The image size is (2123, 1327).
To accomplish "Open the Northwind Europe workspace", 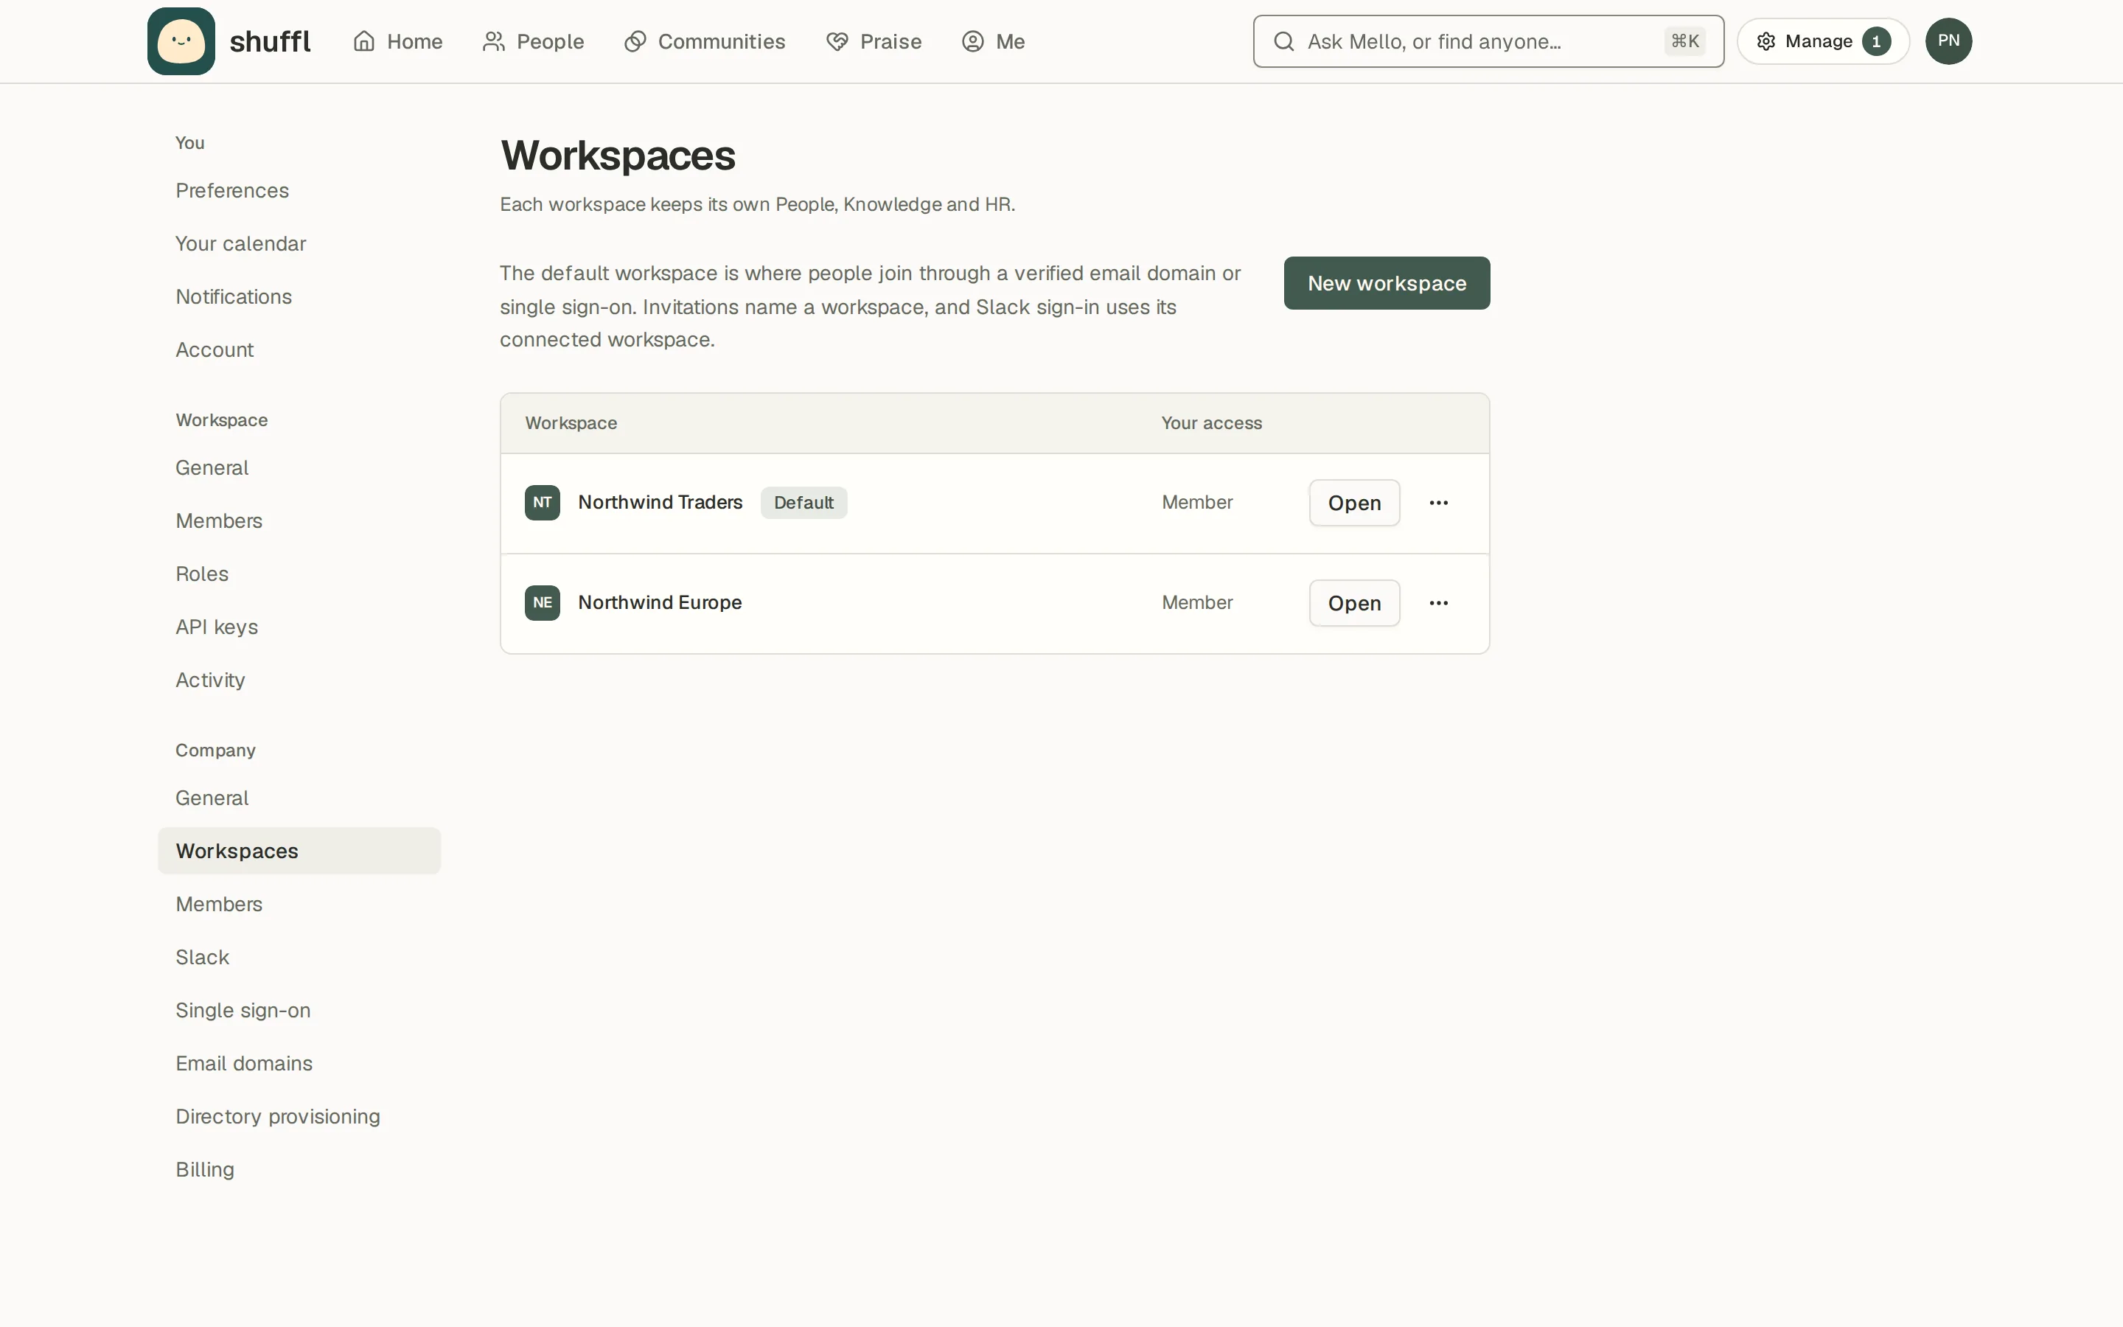I will click(x=1353, y=603).
